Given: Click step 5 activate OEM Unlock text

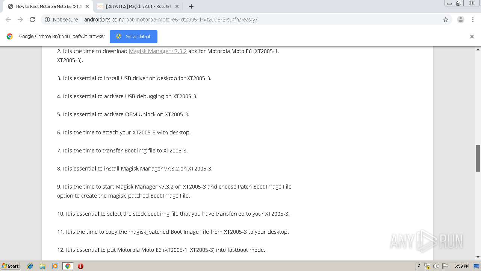Looking at the screenshot, I should [123, 114].
